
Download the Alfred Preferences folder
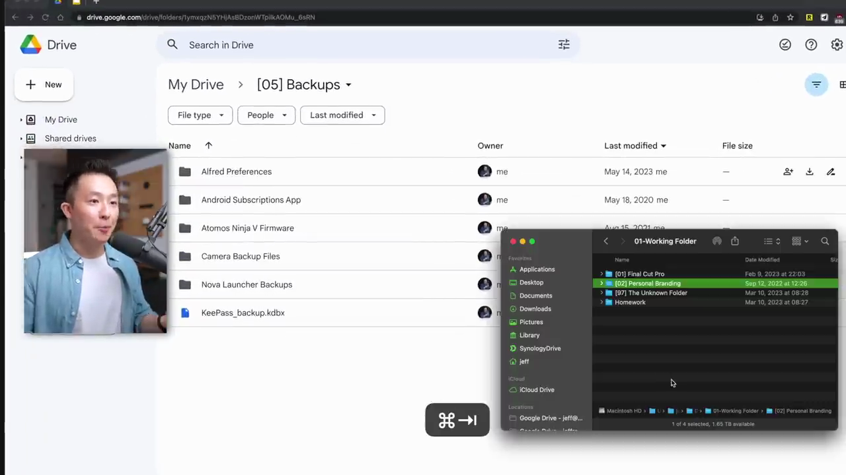pyautogui.click(x=810, y=172)
